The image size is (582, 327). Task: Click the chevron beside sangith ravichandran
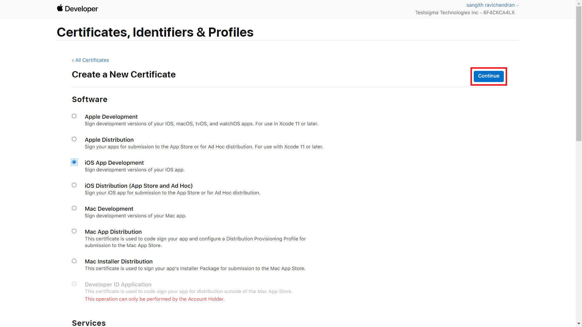click(517, 5)
